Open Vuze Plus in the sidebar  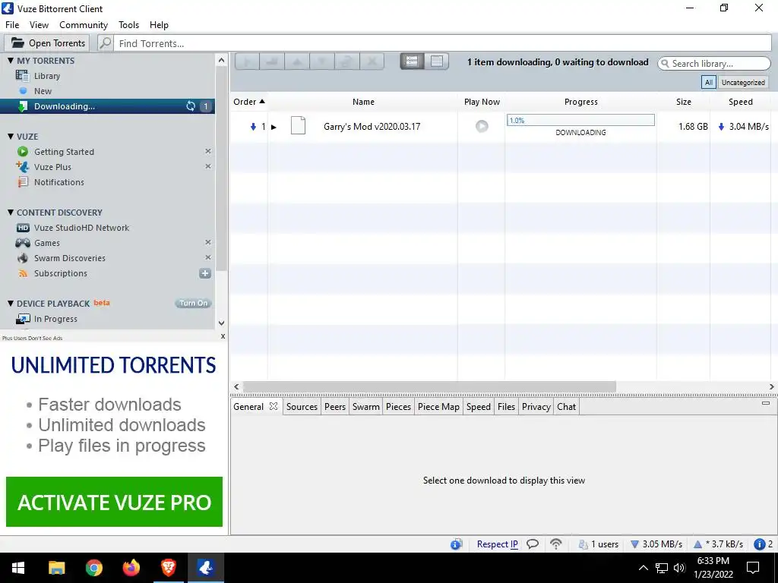coord(52,167)
